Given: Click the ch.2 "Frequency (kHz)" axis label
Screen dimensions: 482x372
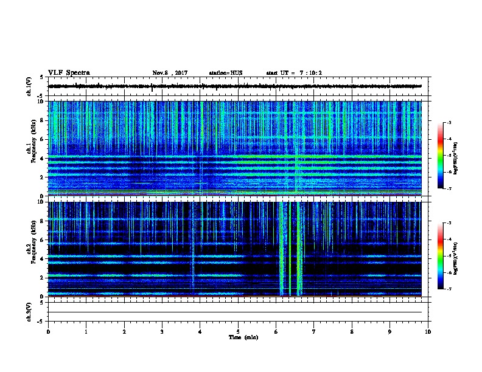Looking at the screenshot, I should click(x=33, y=242).
